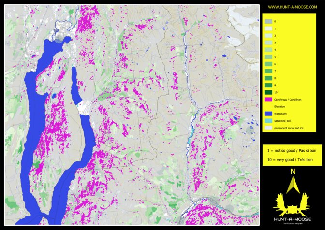Click the 'Coniferous / Coniférien' legend label
325x230 pixels.
point(288,100)
